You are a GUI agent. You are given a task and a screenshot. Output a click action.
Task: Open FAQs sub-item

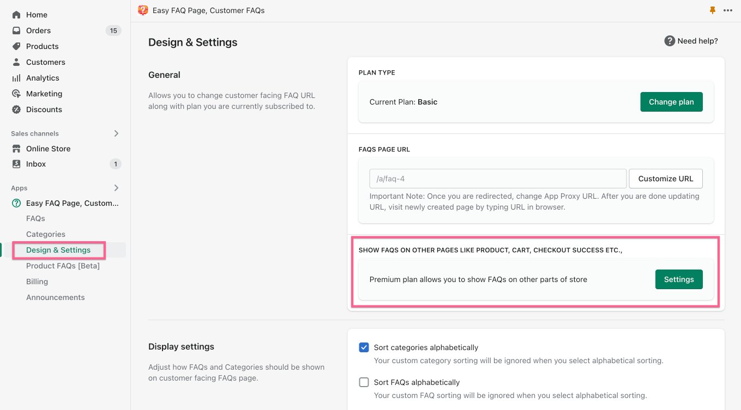35,218
